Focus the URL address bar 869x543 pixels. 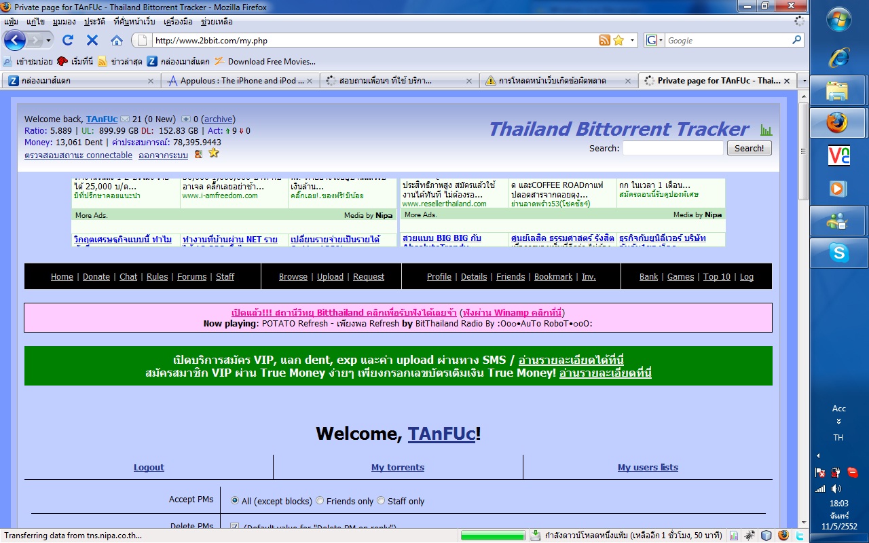pos(375,41)
